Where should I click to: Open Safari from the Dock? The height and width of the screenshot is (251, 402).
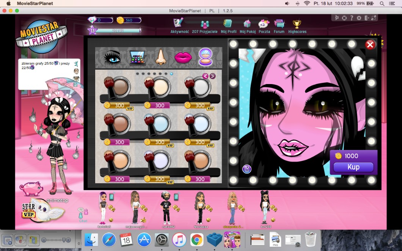[x=109, y=239]
